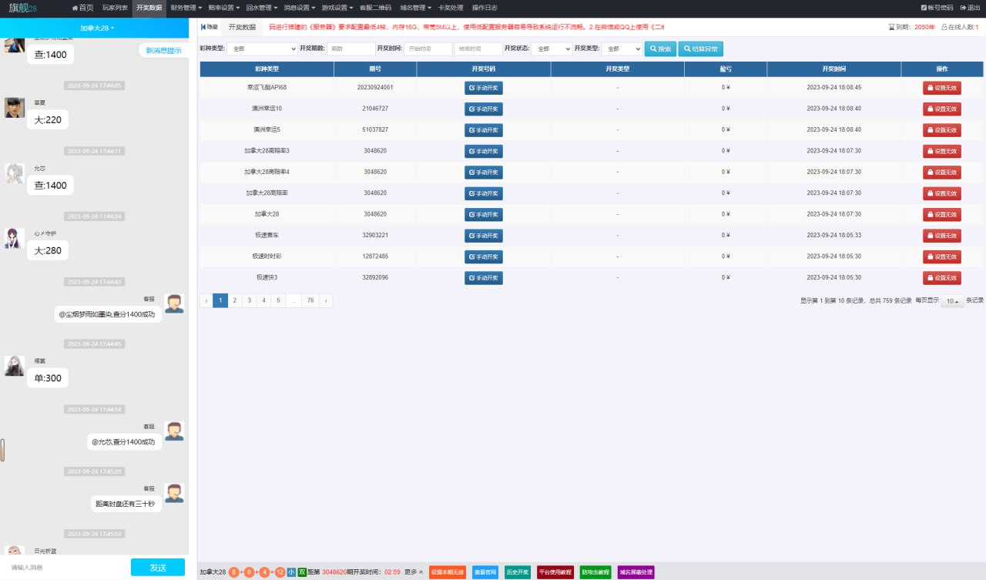Click 手动开奖 for 极速赛车 row
The height and width of the screenshot is (580, 986).
[x=483, y=236]
